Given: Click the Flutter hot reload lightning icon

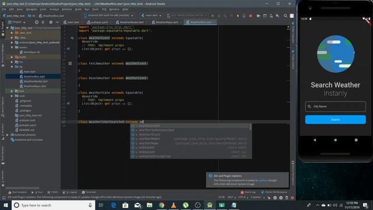Looking at the screenshot, I should point(238,16).
